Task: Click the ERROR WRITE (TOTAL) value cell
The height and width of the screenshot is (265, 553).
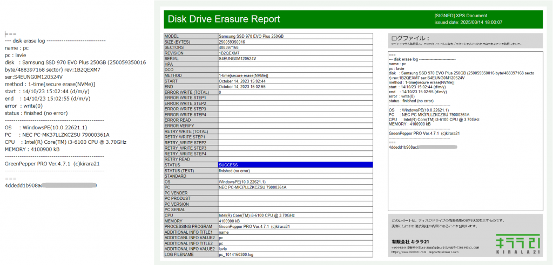Action: [x=295, y=92]
